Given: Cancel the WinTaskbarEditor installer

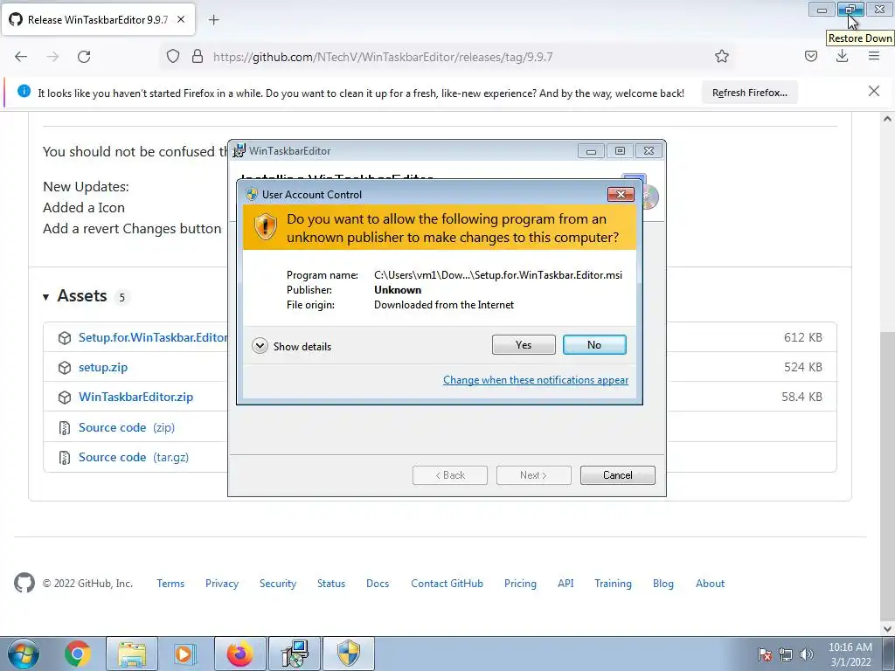Looking at the screenshot, I should pos(618,475).
